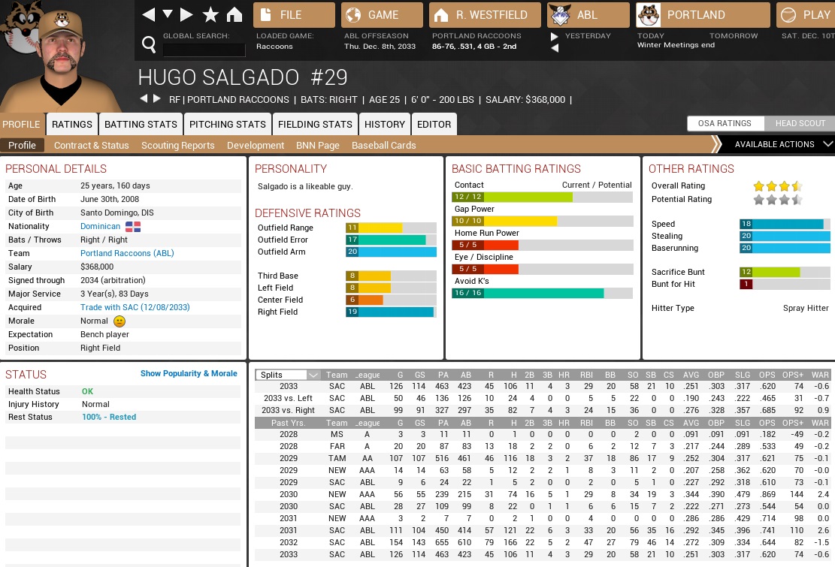
Task: Switch ratings view to OSA Ratings
Action: click(x=725, y=124)
